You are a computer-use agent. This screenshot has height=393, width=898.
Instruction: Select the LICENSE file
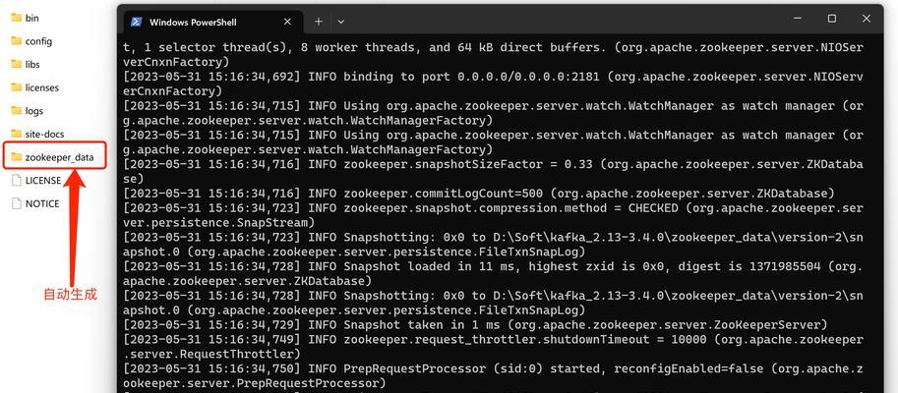(x=36, y=180)
